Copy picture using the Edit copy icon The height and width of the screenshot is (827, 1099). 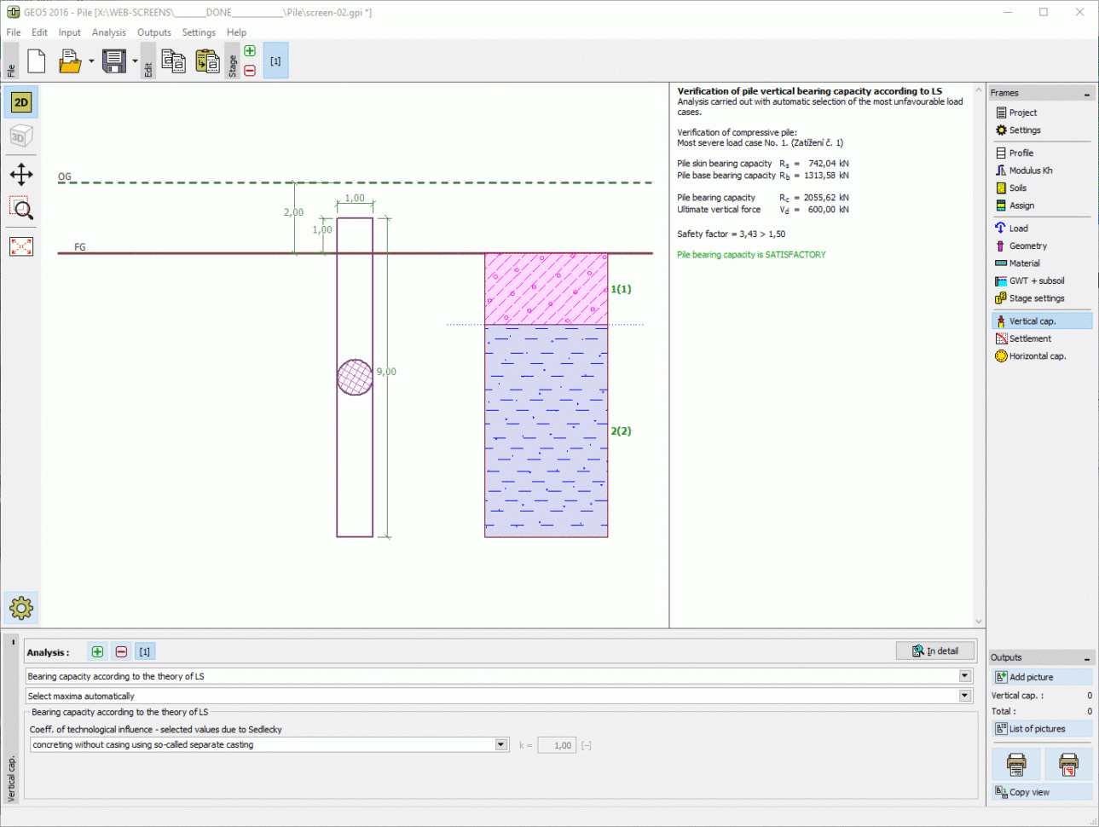tap(173, 61)
